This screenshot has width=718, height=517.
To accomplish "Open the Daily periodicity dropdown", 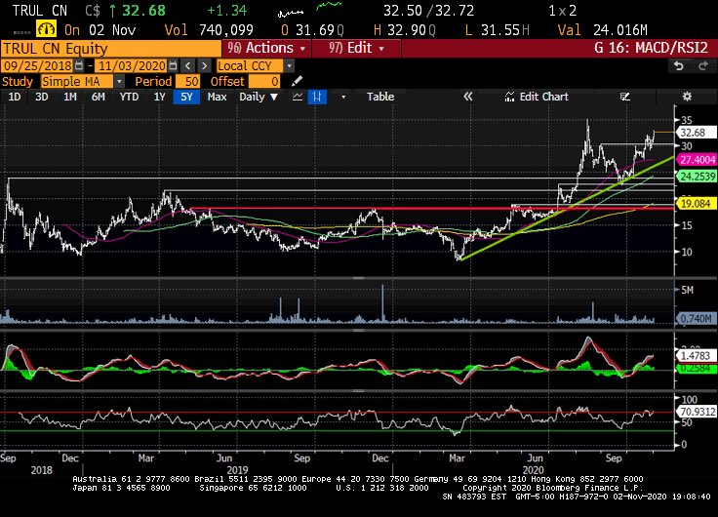I will [259, 97].
